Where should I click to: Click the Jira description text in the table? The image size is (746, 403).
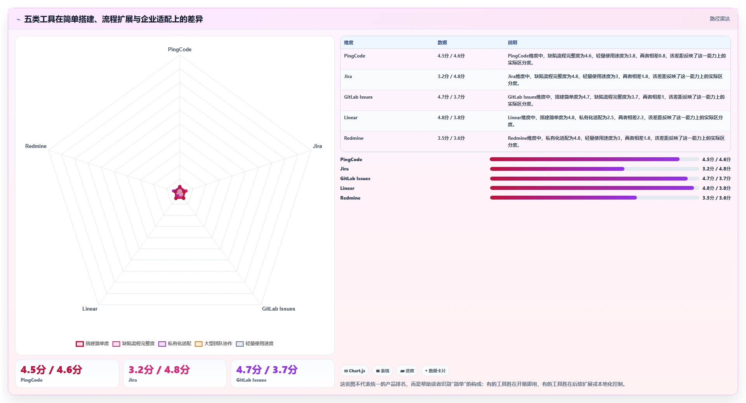(616, 80)
